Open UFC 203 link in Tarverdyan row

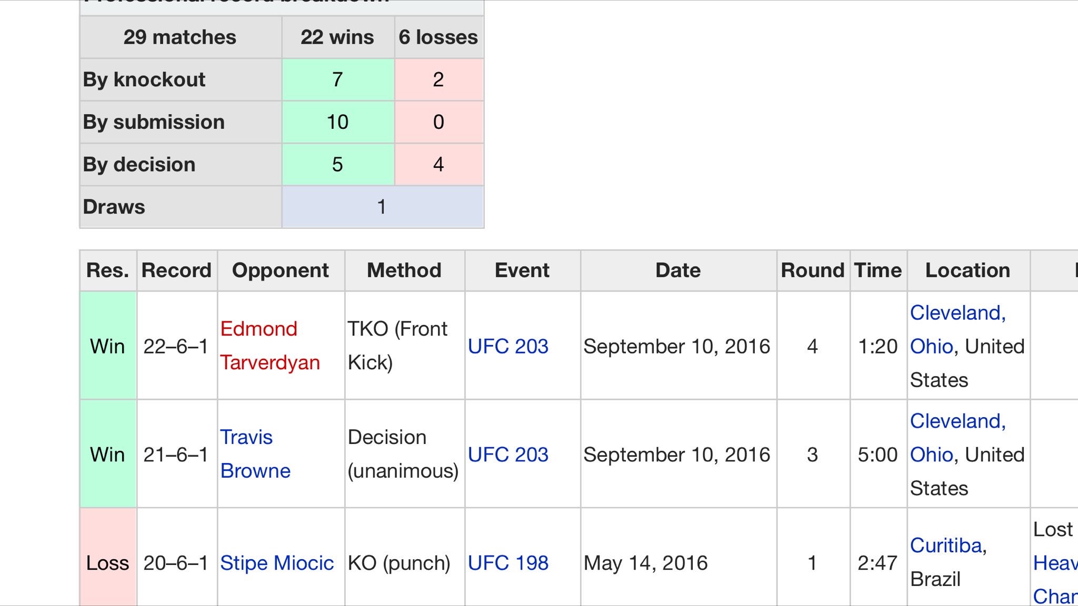click(508, 346)
